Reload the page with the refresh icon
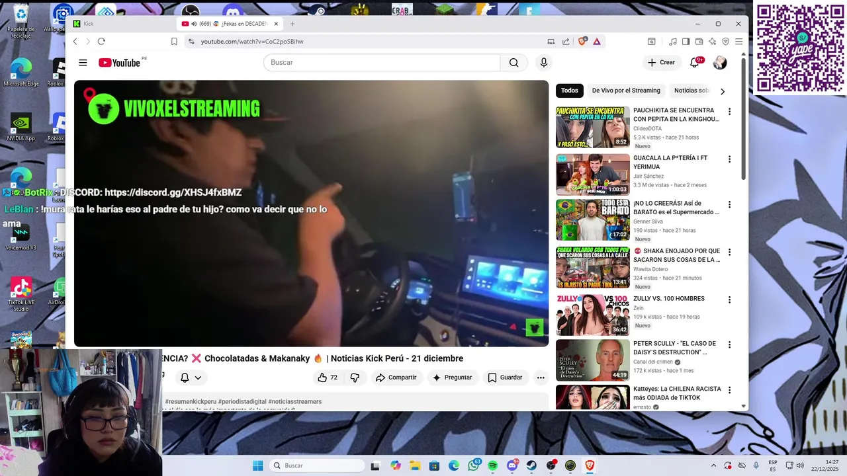Image resolution: width=847 pixels, height=476 pixels. (x=101, y=41)
